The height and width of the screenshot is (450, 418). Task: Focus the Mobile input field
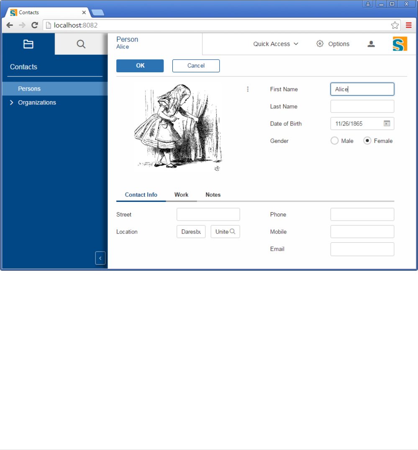click(x=362, y=231)
